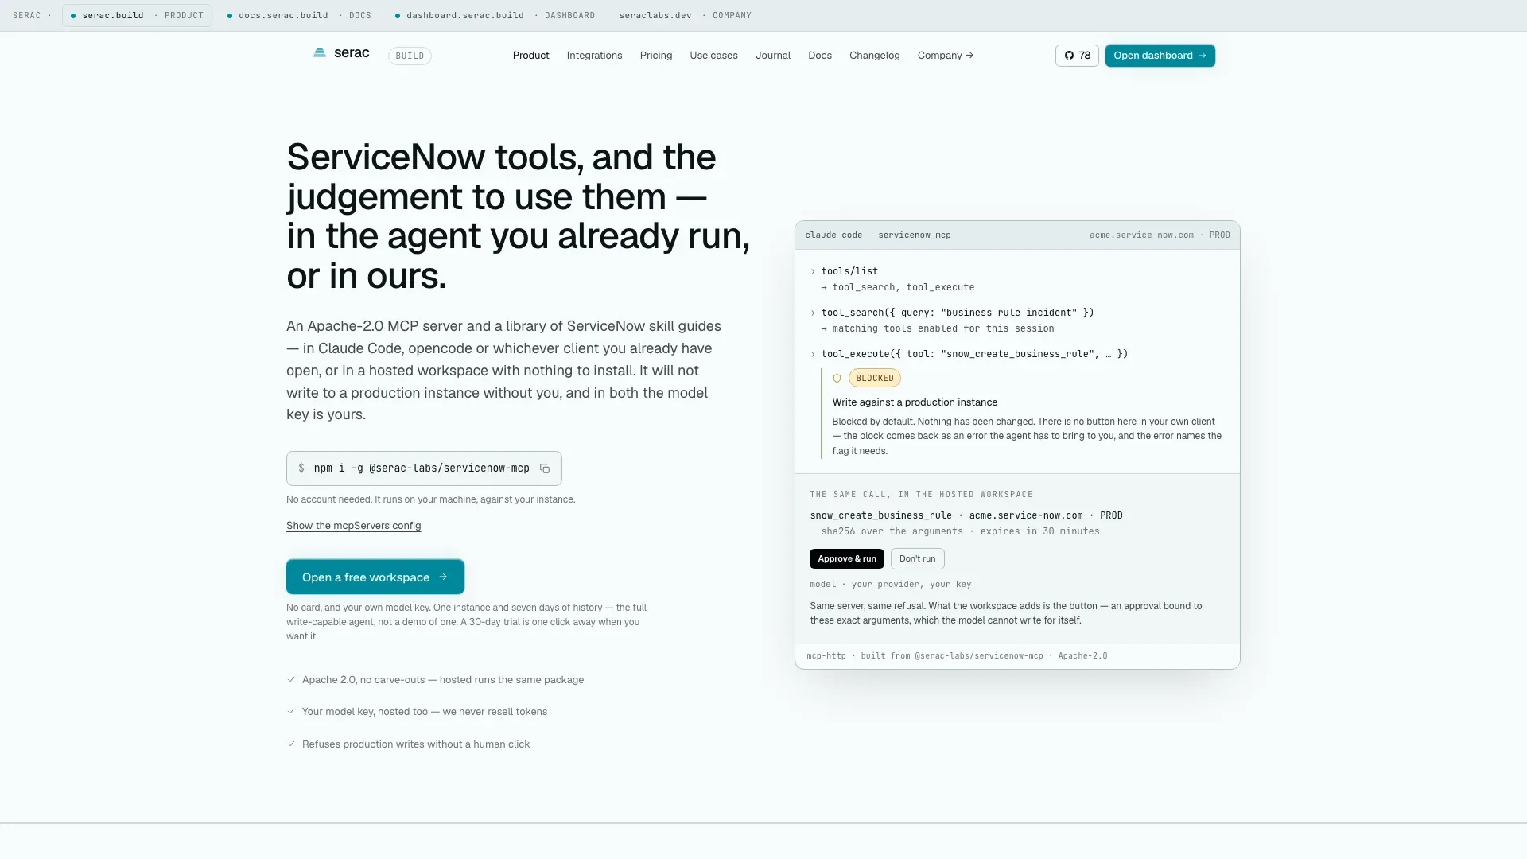The height and width of the screenshot is (859, 1527).
Task: Click the mcp-http footer line in panel
Action: [957, 656]
